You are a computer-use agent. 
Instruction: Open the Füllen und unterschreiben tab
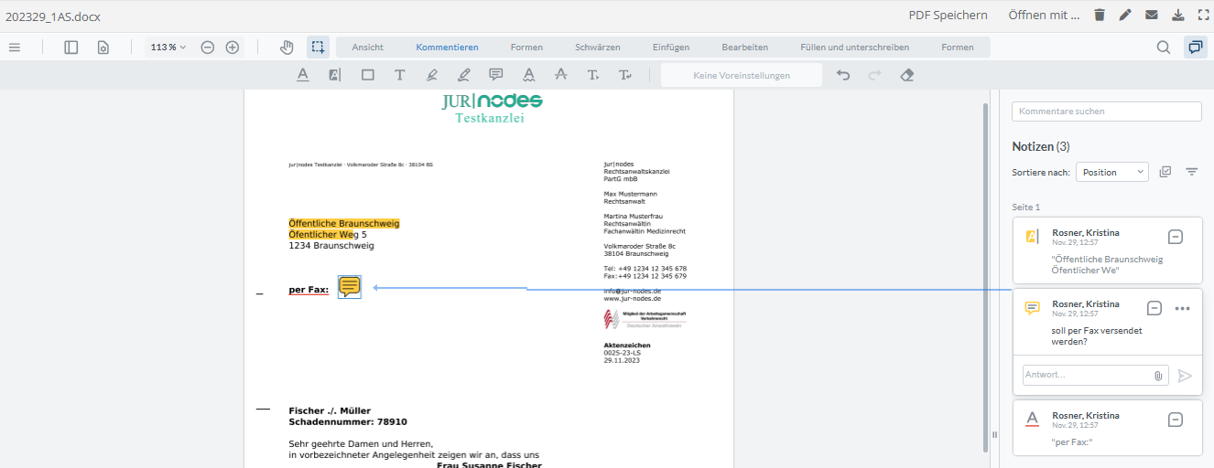[x=854, y=48]
